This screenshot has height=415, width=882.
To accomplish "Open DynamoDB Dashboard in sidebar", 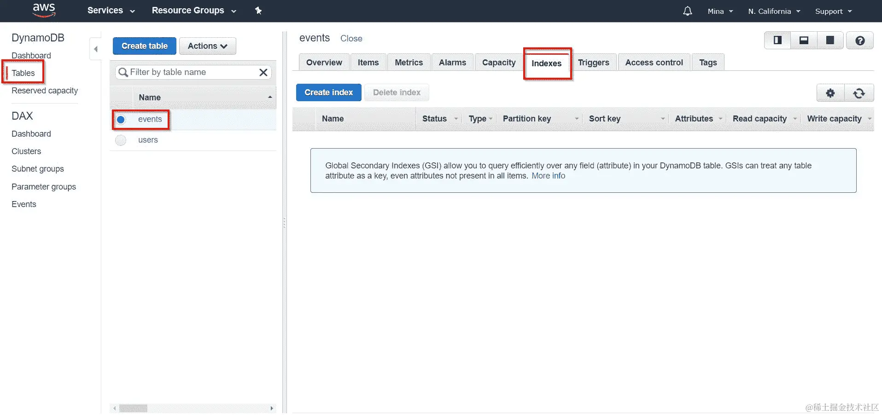I will pos(31,56).
